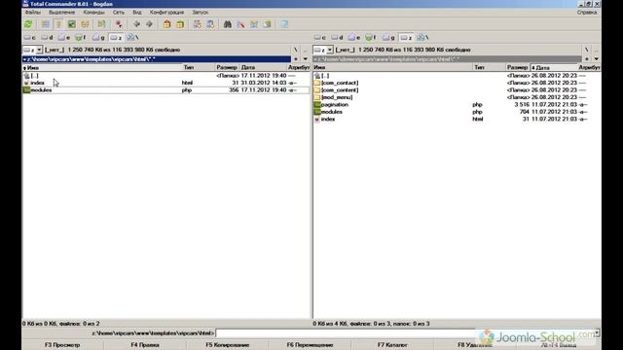Select drive z in left panel drive bar
This screenshot has height=350, width=623.
pyautogui.click(x=116, y=37)
